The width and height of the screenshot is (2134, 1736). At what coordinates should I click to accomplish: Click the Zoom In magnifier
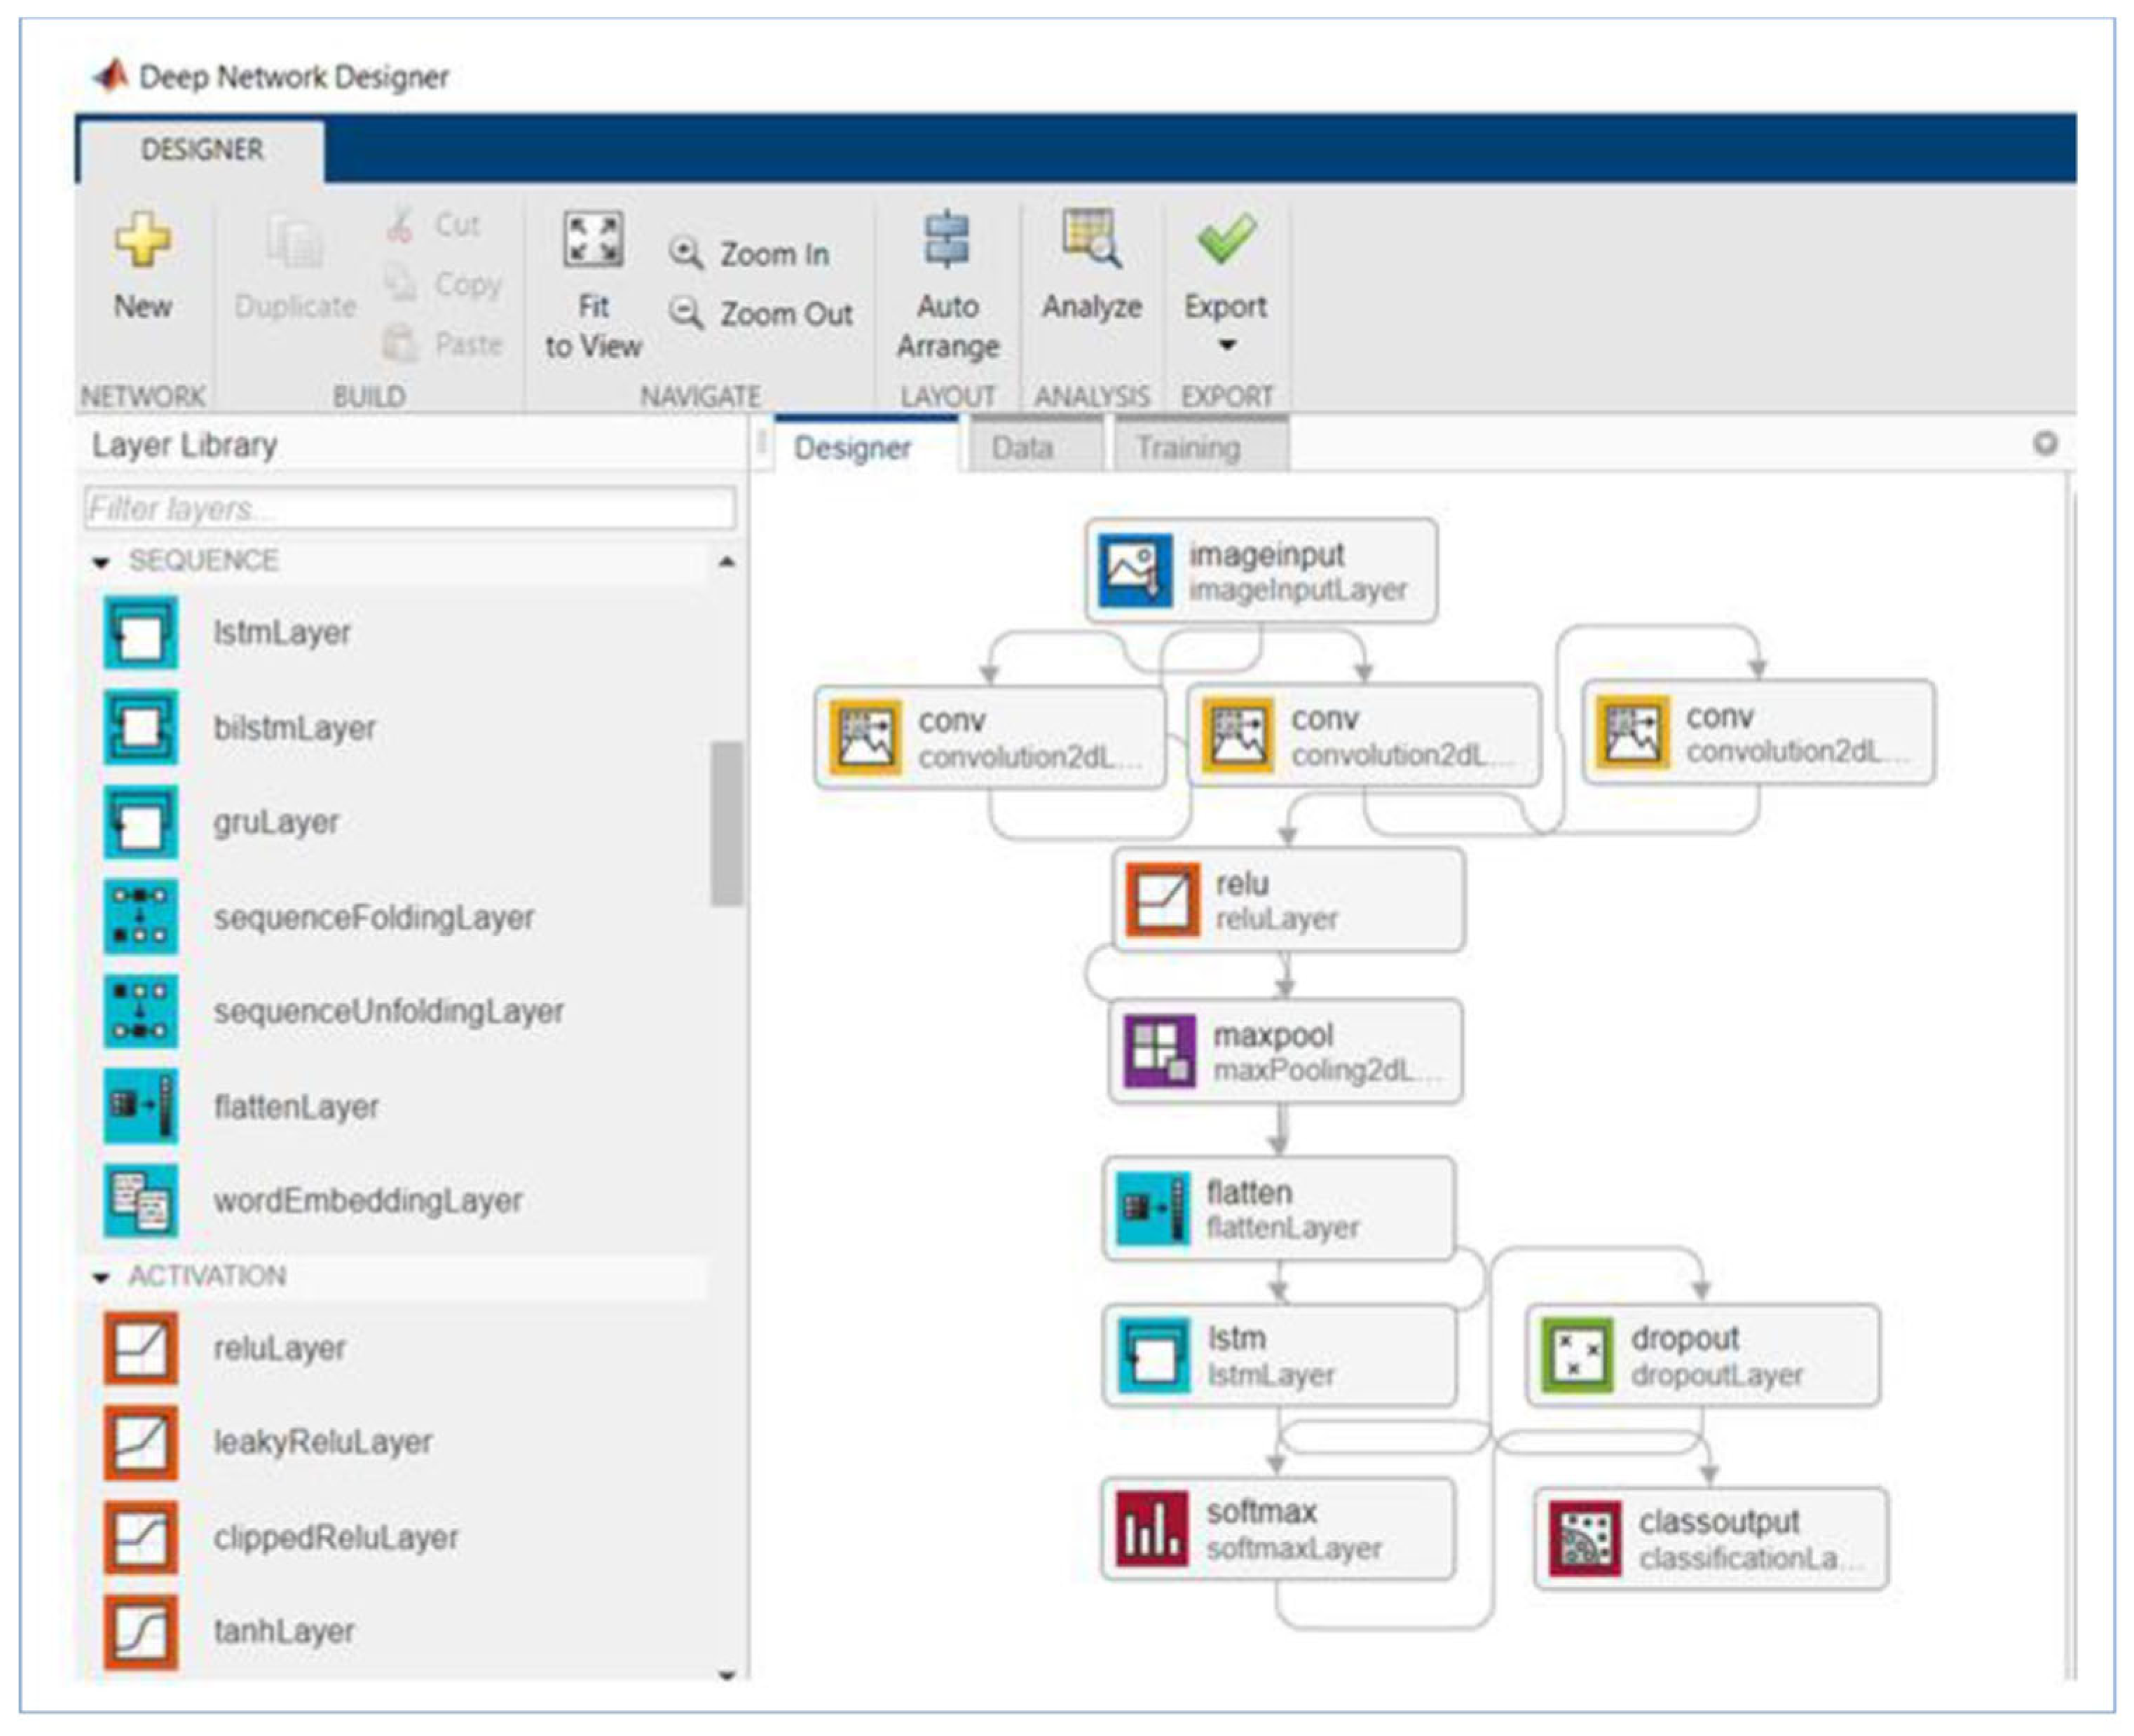coord(686,253)
